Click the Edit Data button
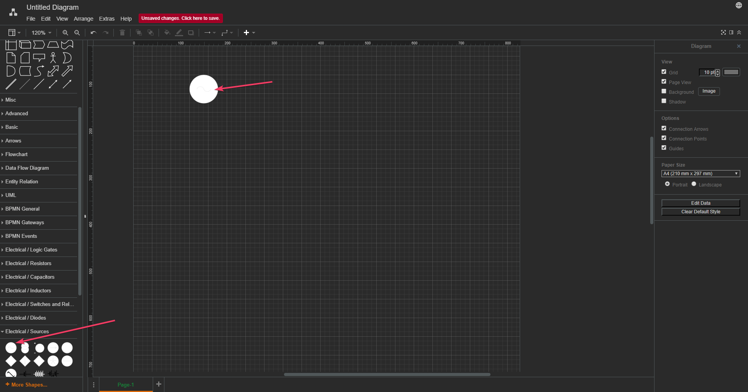The image size is (748, 392). pyautogui.click(x=700, y=203)
